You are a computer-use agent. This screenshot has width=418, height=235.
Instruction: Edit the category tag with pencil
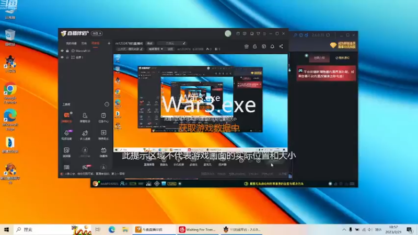(141, 49)
